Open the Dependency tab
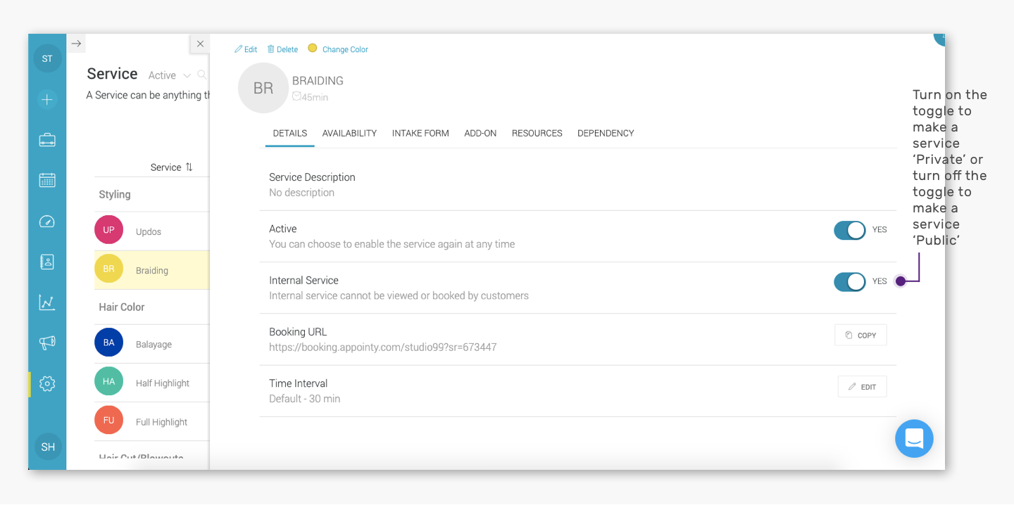The height and width of the screenshot is (505, 1014). click(606, 133)
